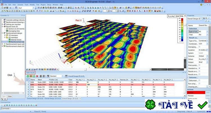Viewport: 211px width, 113px height.
Task: Open the File menu
Action: [x=6, y=5]
